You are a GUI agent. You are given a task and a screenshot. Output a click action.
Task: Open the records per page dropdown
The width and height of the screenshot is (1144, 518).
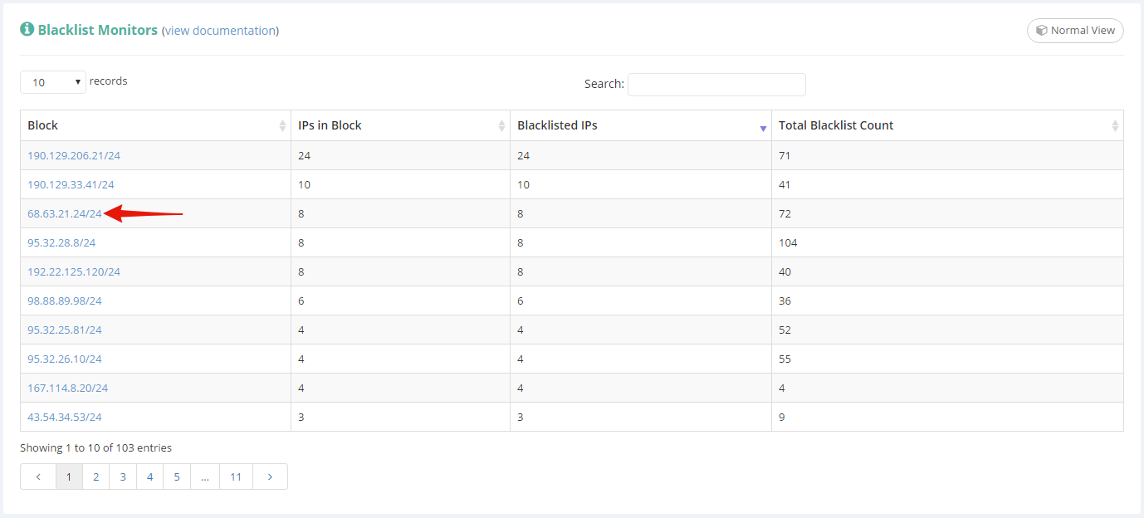pyautogui.click(x=53, y=82)
